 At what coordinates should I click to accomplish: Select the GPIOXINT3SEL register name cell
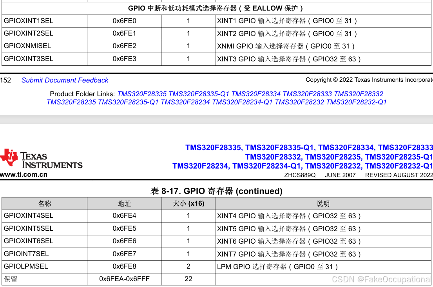coord(44,59)
